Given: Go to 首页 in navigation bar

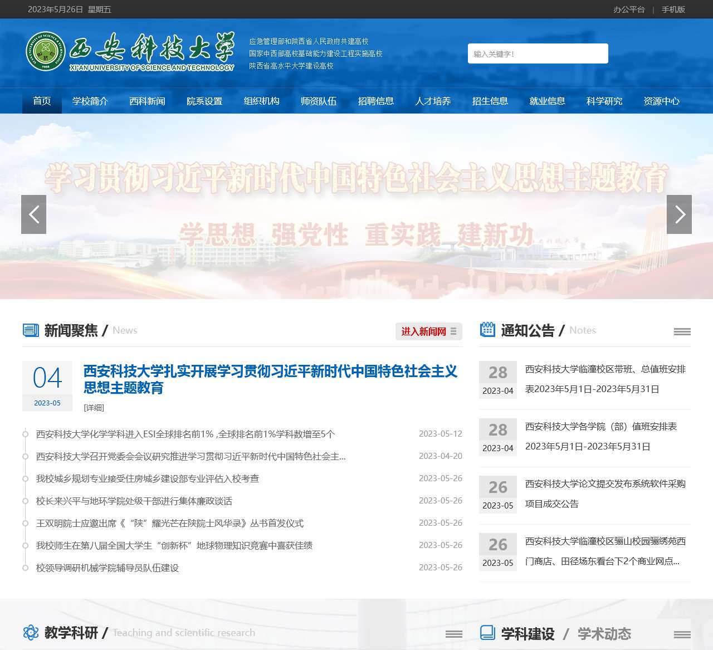Looking at the screenshot, I should 42,101.
